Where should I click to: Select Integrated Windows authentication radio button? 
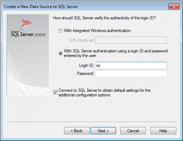tap(61, 31)
